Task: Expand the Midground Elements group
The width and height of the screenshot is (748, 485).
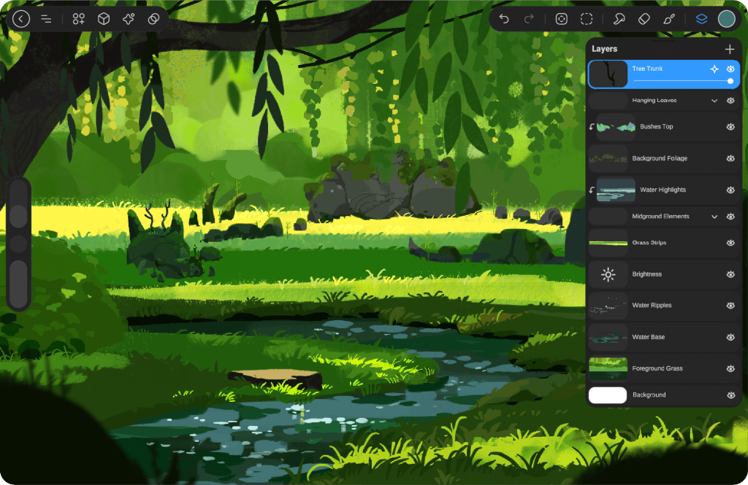Action: tap(714, 217)
